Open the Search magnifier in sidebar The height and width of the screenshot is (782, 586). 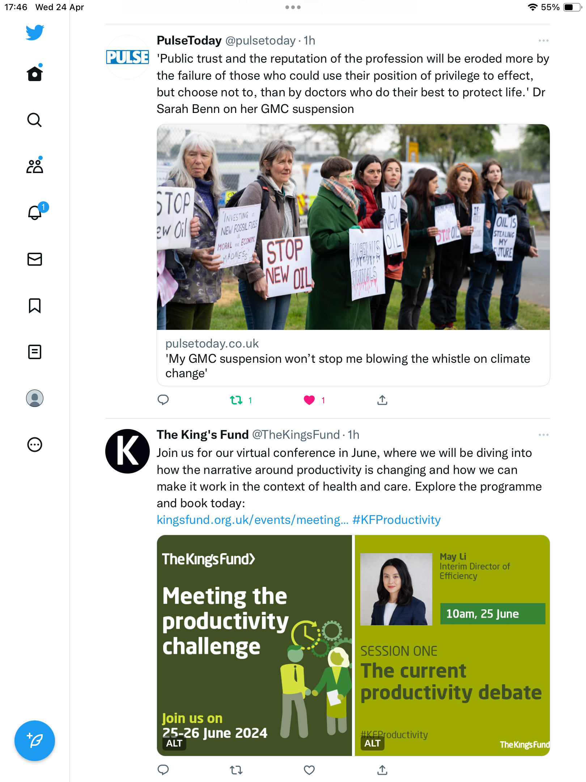coord(35,120)
